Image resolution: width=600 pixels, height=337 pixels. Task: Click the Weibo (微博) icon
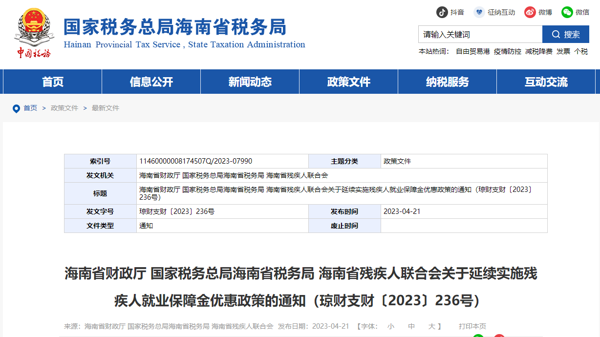point(530,12)
